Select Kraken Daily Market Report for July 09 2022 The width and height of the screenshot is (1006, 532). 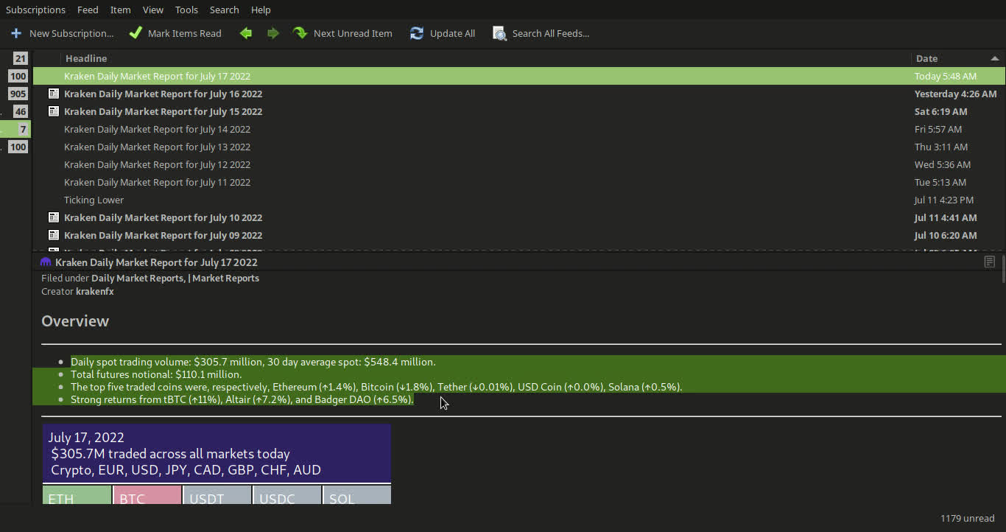point(518,235)
